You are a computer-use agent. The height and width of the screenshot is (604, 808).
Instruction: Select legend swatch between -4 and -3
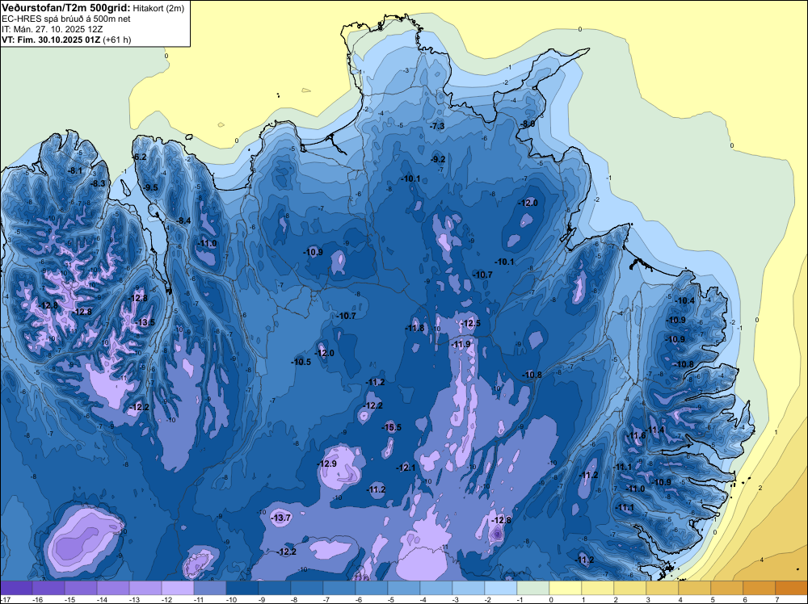[436, 588]
